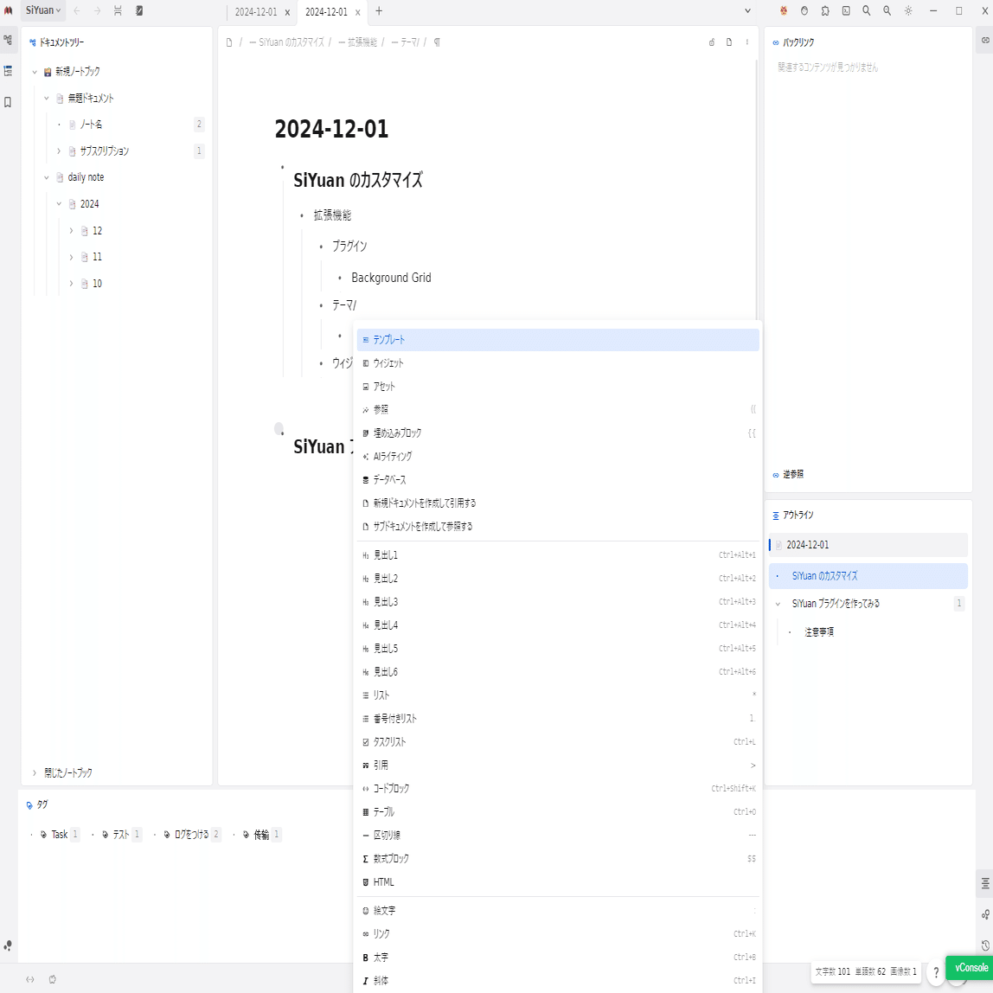Click the vConsole button

pyautogui.click(x=971, y=968)
